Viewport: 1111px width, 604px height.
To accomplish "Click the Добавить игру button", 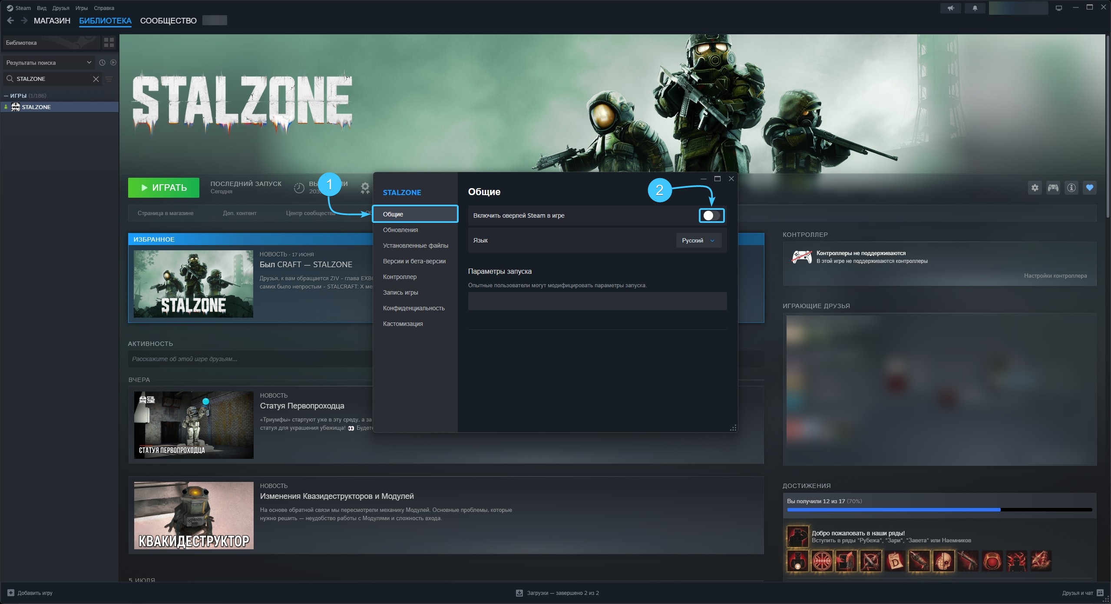I will click(x=30, y=593).
